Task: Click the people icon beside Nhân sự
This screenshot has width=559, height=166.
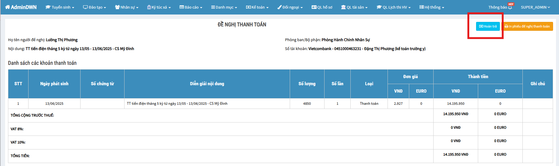Action: click(117, 7)
